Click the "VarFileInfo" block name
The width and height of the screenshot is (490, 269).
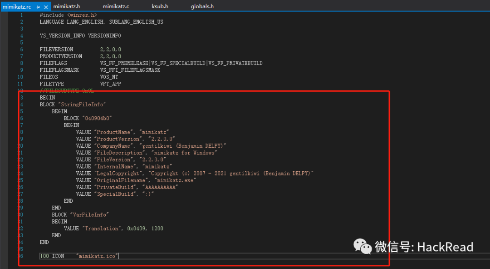[x=89, y=215]
